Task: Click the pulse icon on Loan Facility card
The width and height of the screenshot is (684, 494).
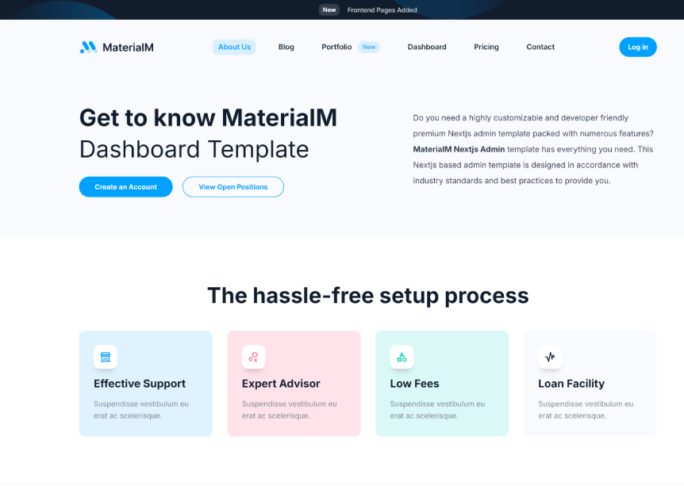Action: [x=550, y=357]
